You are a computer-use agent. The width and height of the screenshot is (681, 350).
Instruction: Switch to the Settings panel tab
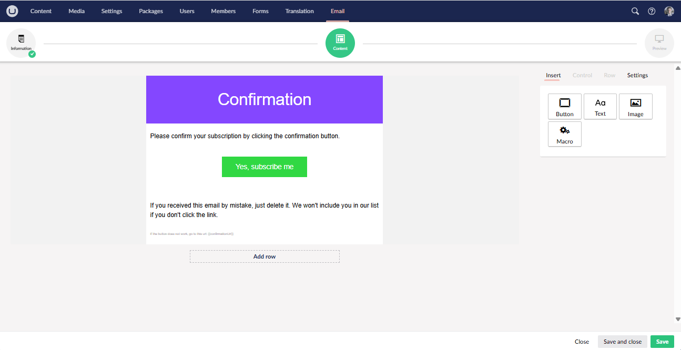tap(637, 75)
